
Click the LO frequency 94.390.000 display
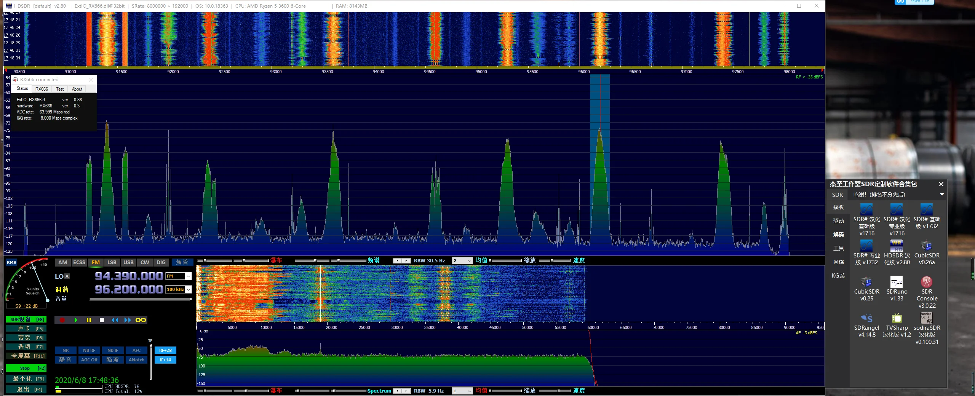pyautogui.click(x=129, y=276)
